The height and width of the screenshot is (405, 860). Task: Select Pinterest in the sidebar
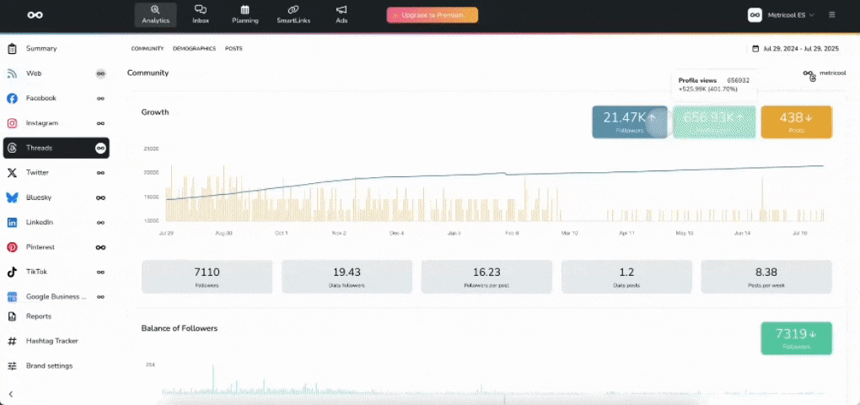[x=40, y=247]
